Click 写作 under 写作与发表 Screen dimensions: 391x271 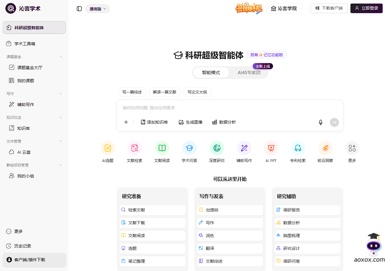(x=230, y=223)
